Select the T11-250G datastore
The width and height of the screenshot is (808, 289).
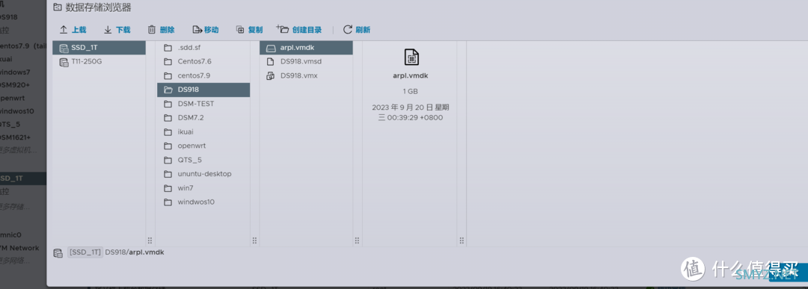[x=99, y=62]
